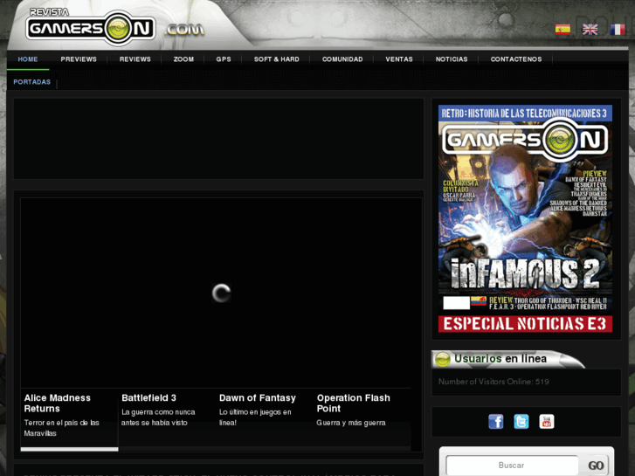Click the .COM logo text
Image resolution: width=635 pixels, height=476 pixels.
[x=184, y=30]
